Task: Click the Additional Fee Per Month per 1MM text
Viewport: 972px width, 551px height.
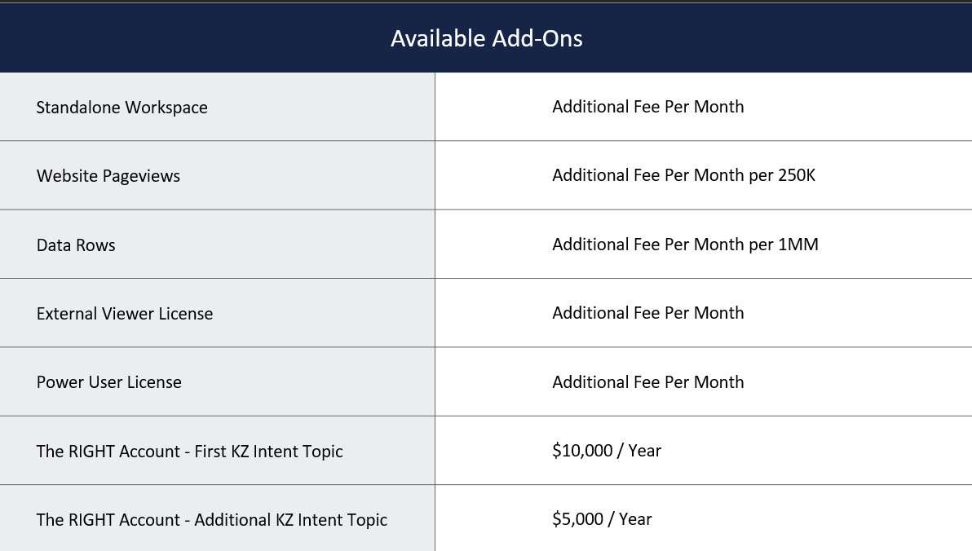Action: click(685, 245)
